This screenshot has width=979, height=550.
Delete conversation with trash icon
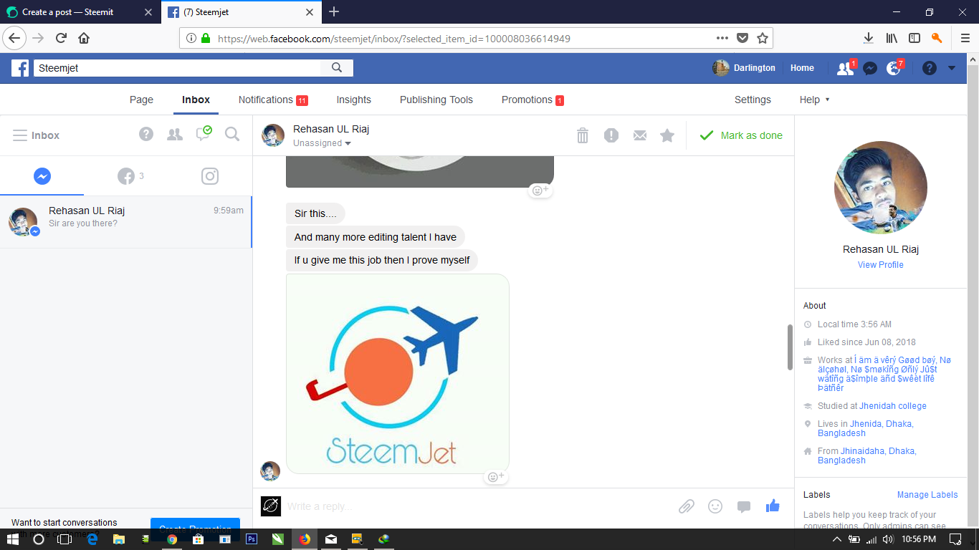pyautogui.click(x=583, y=135)
